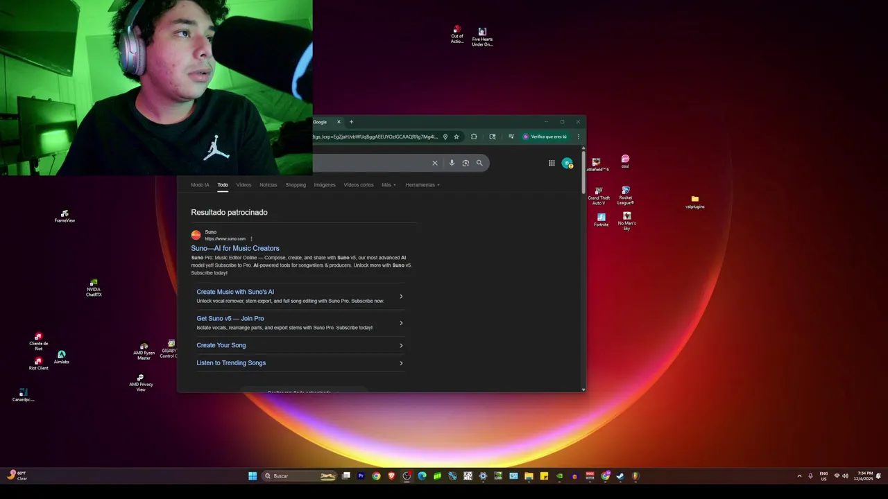The height and width of the screenshot is (499, 888).
Task: Bookmark this page with the star icon
Action: [456, 137]
